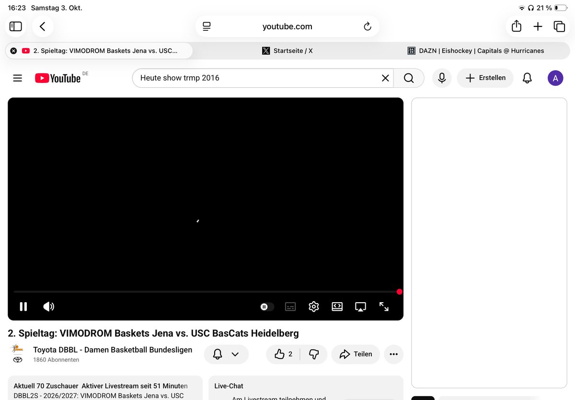Click the video title text

tap(153, 333)
